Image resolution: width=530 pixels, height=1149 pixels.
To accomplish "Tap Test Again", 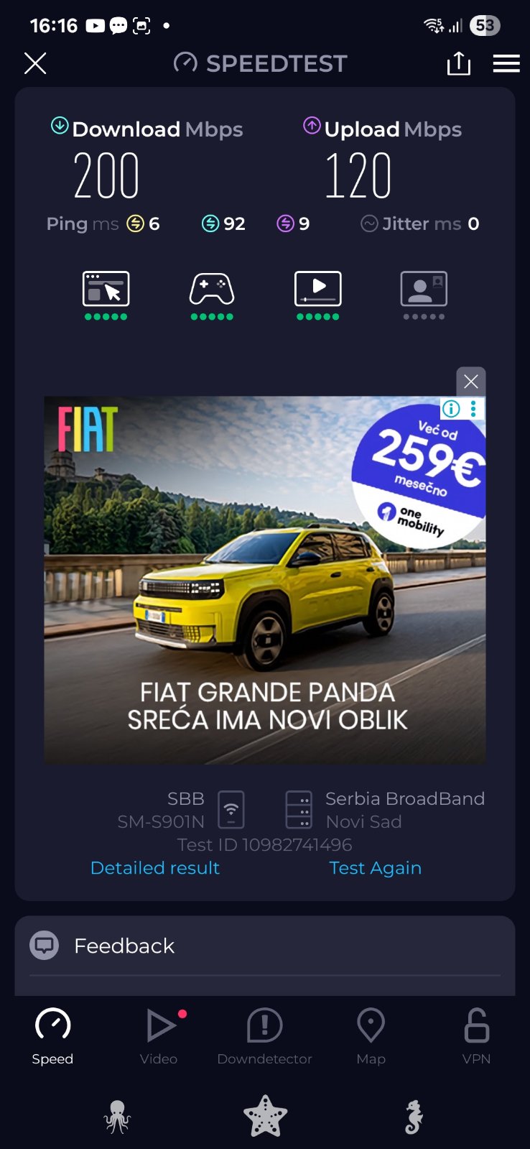I will coord(376,868).
